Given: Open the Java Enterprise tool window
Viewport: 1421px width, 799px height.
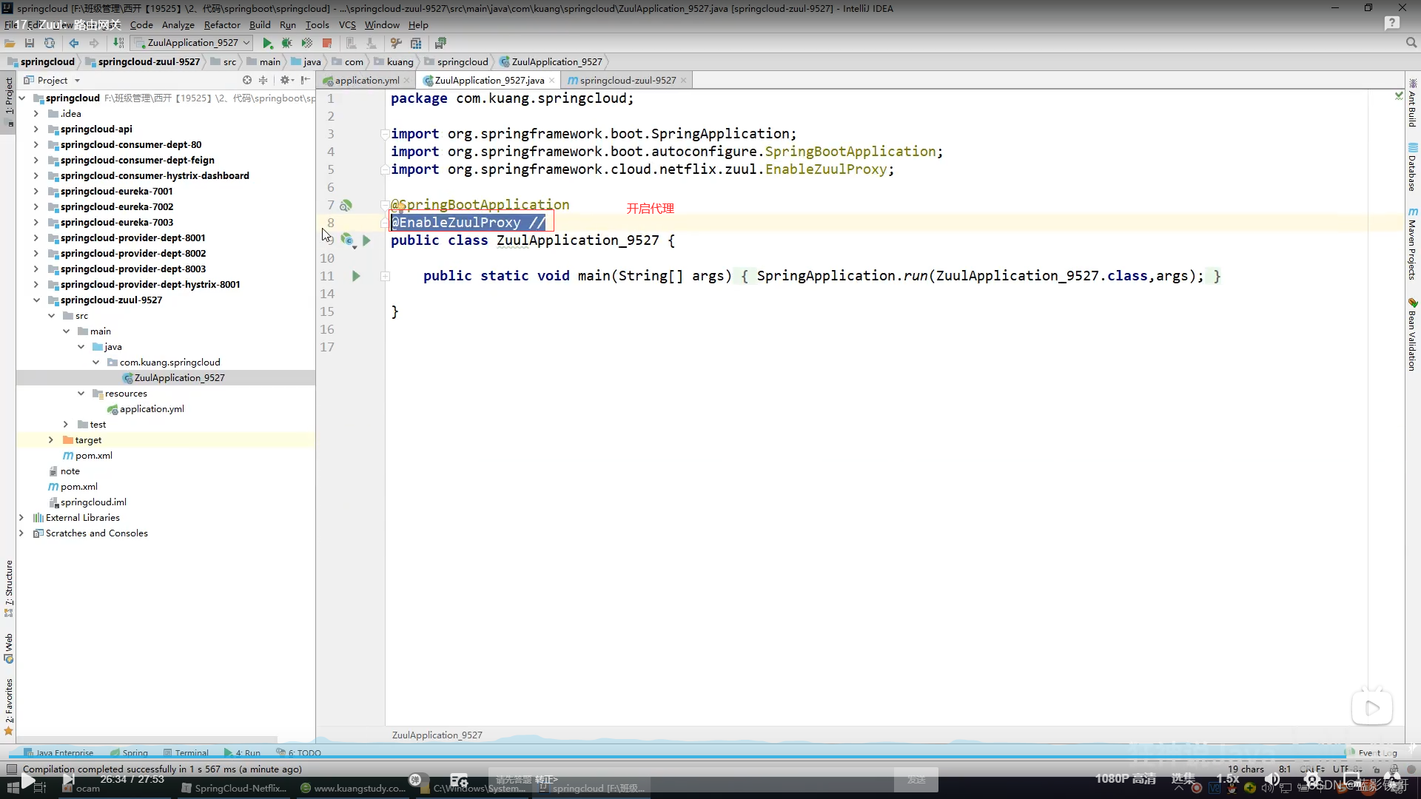Looking at the screenshot, I should coord(58,752).
